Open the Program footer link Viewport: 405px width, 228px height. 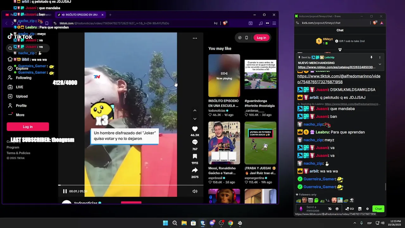point(13,147)
